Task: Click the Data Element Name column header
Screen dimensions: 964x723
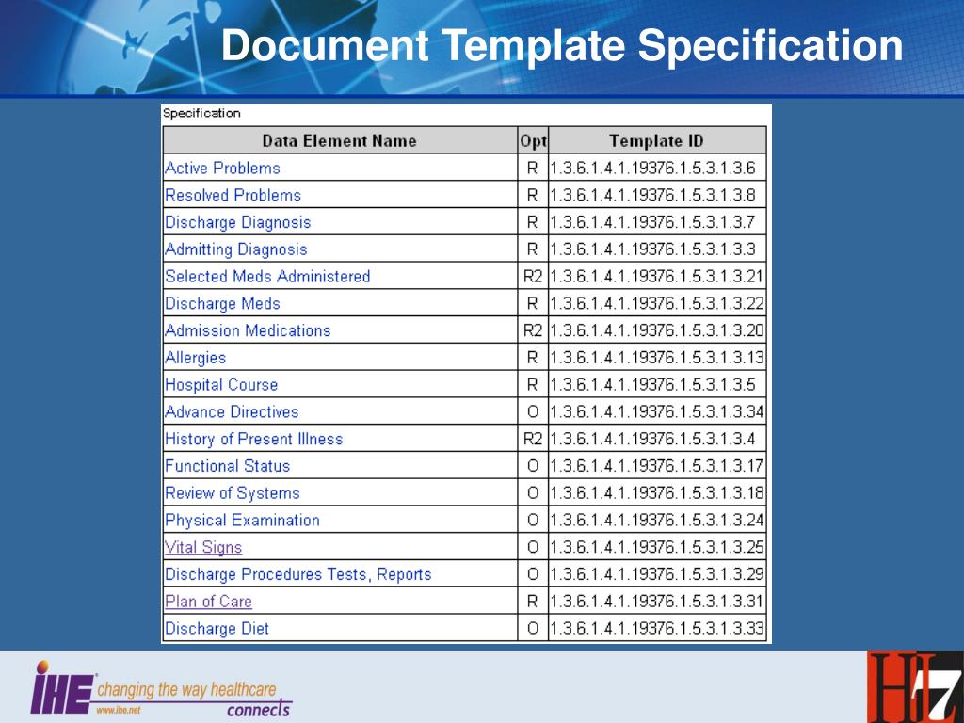Action: [x=339, y=141]
